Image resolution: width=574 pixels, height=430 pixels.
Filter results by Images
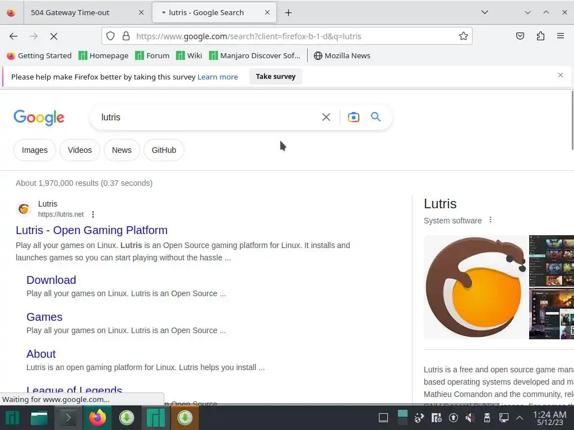coord(35,150)
